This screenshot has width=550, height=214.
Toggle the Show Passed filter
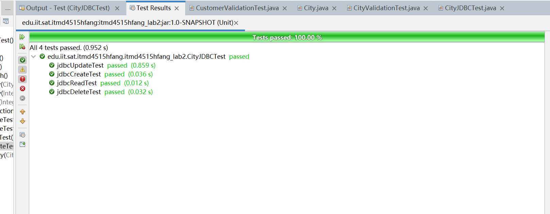click(22, 60)
